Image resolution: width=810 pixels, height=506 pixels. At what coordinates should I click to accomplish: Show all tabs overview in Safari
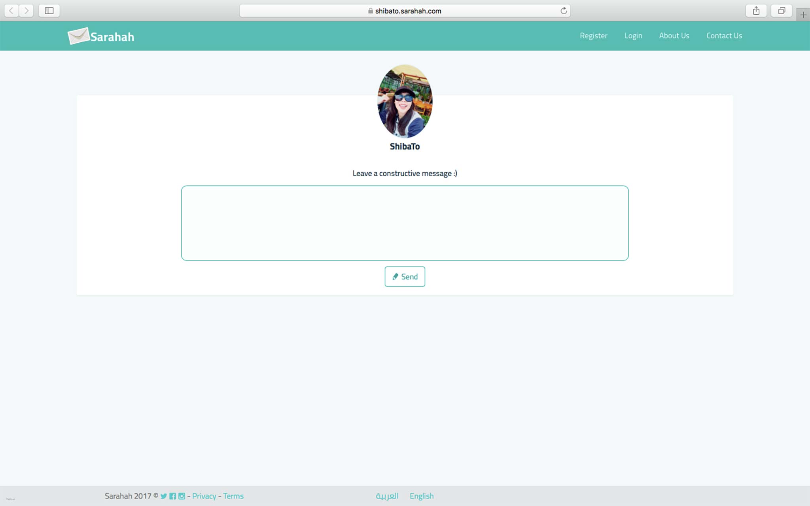782,11
